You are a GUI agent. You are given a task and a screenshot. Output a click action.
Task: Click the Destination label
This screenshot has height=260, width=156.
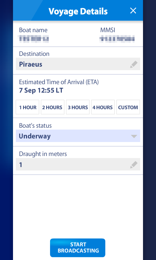pyautogui.click(x=34, y=54)
